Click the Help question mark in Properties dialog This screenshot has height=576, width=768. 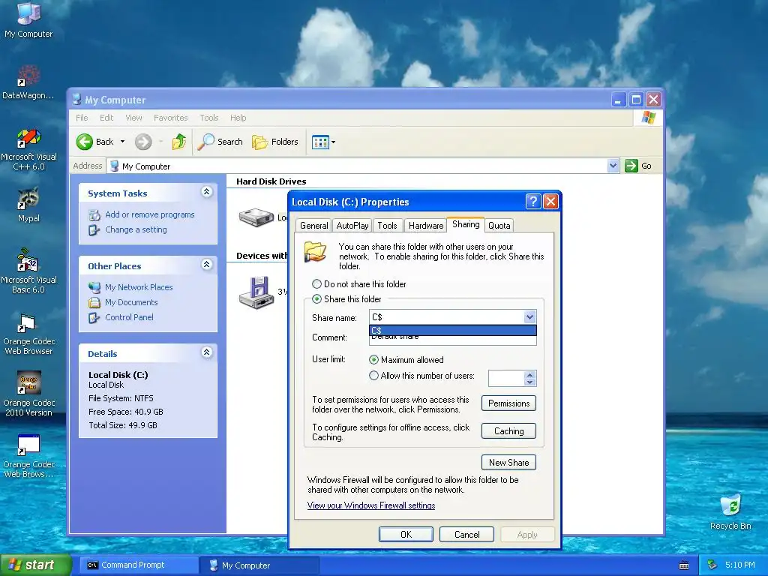(533, 201)
